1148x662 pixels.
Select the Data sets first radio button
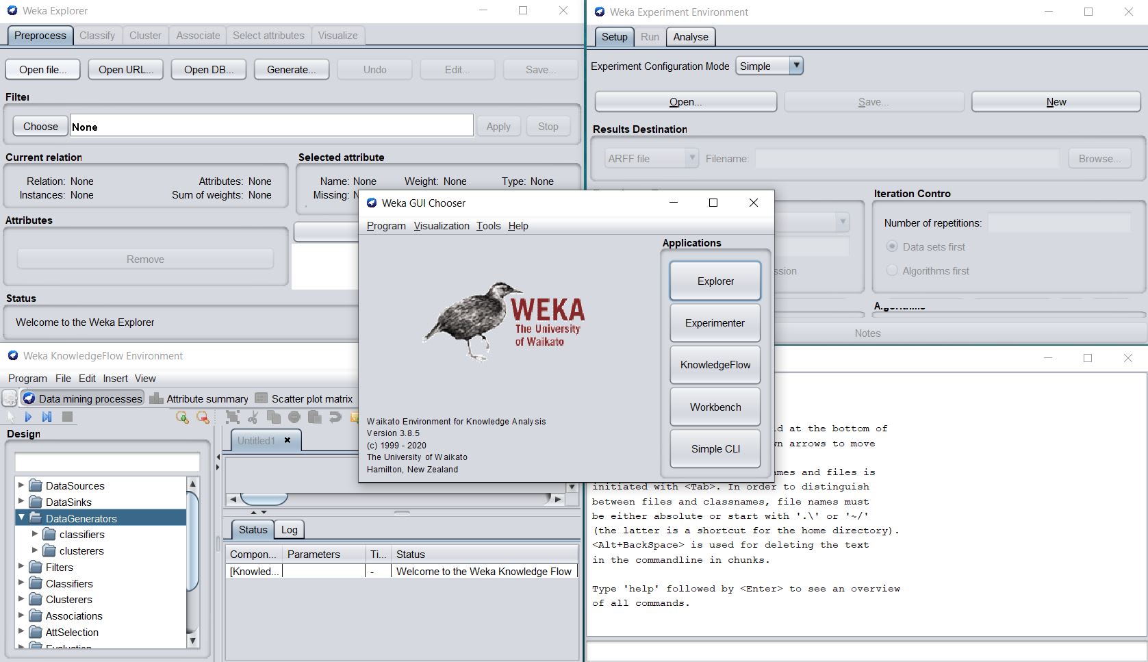pos(892,246)
